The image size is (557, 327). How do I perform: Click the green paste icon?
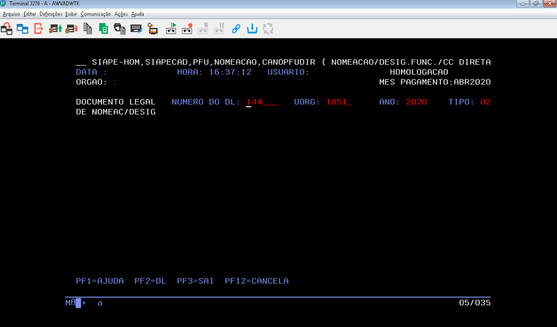click(x=104, y=28)
